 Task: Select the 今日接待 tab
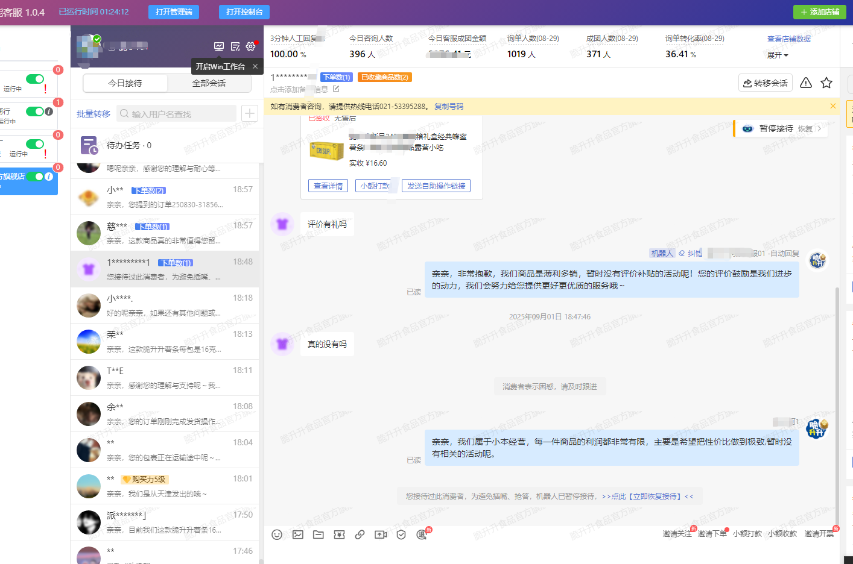(125, 83)
